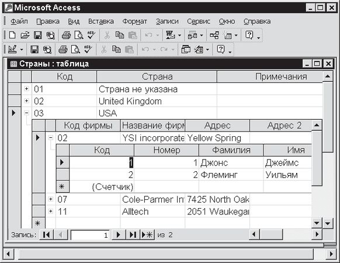The image size is (340, 263).
Task: Open the Записи menu
Action: [x=167, y=21]
